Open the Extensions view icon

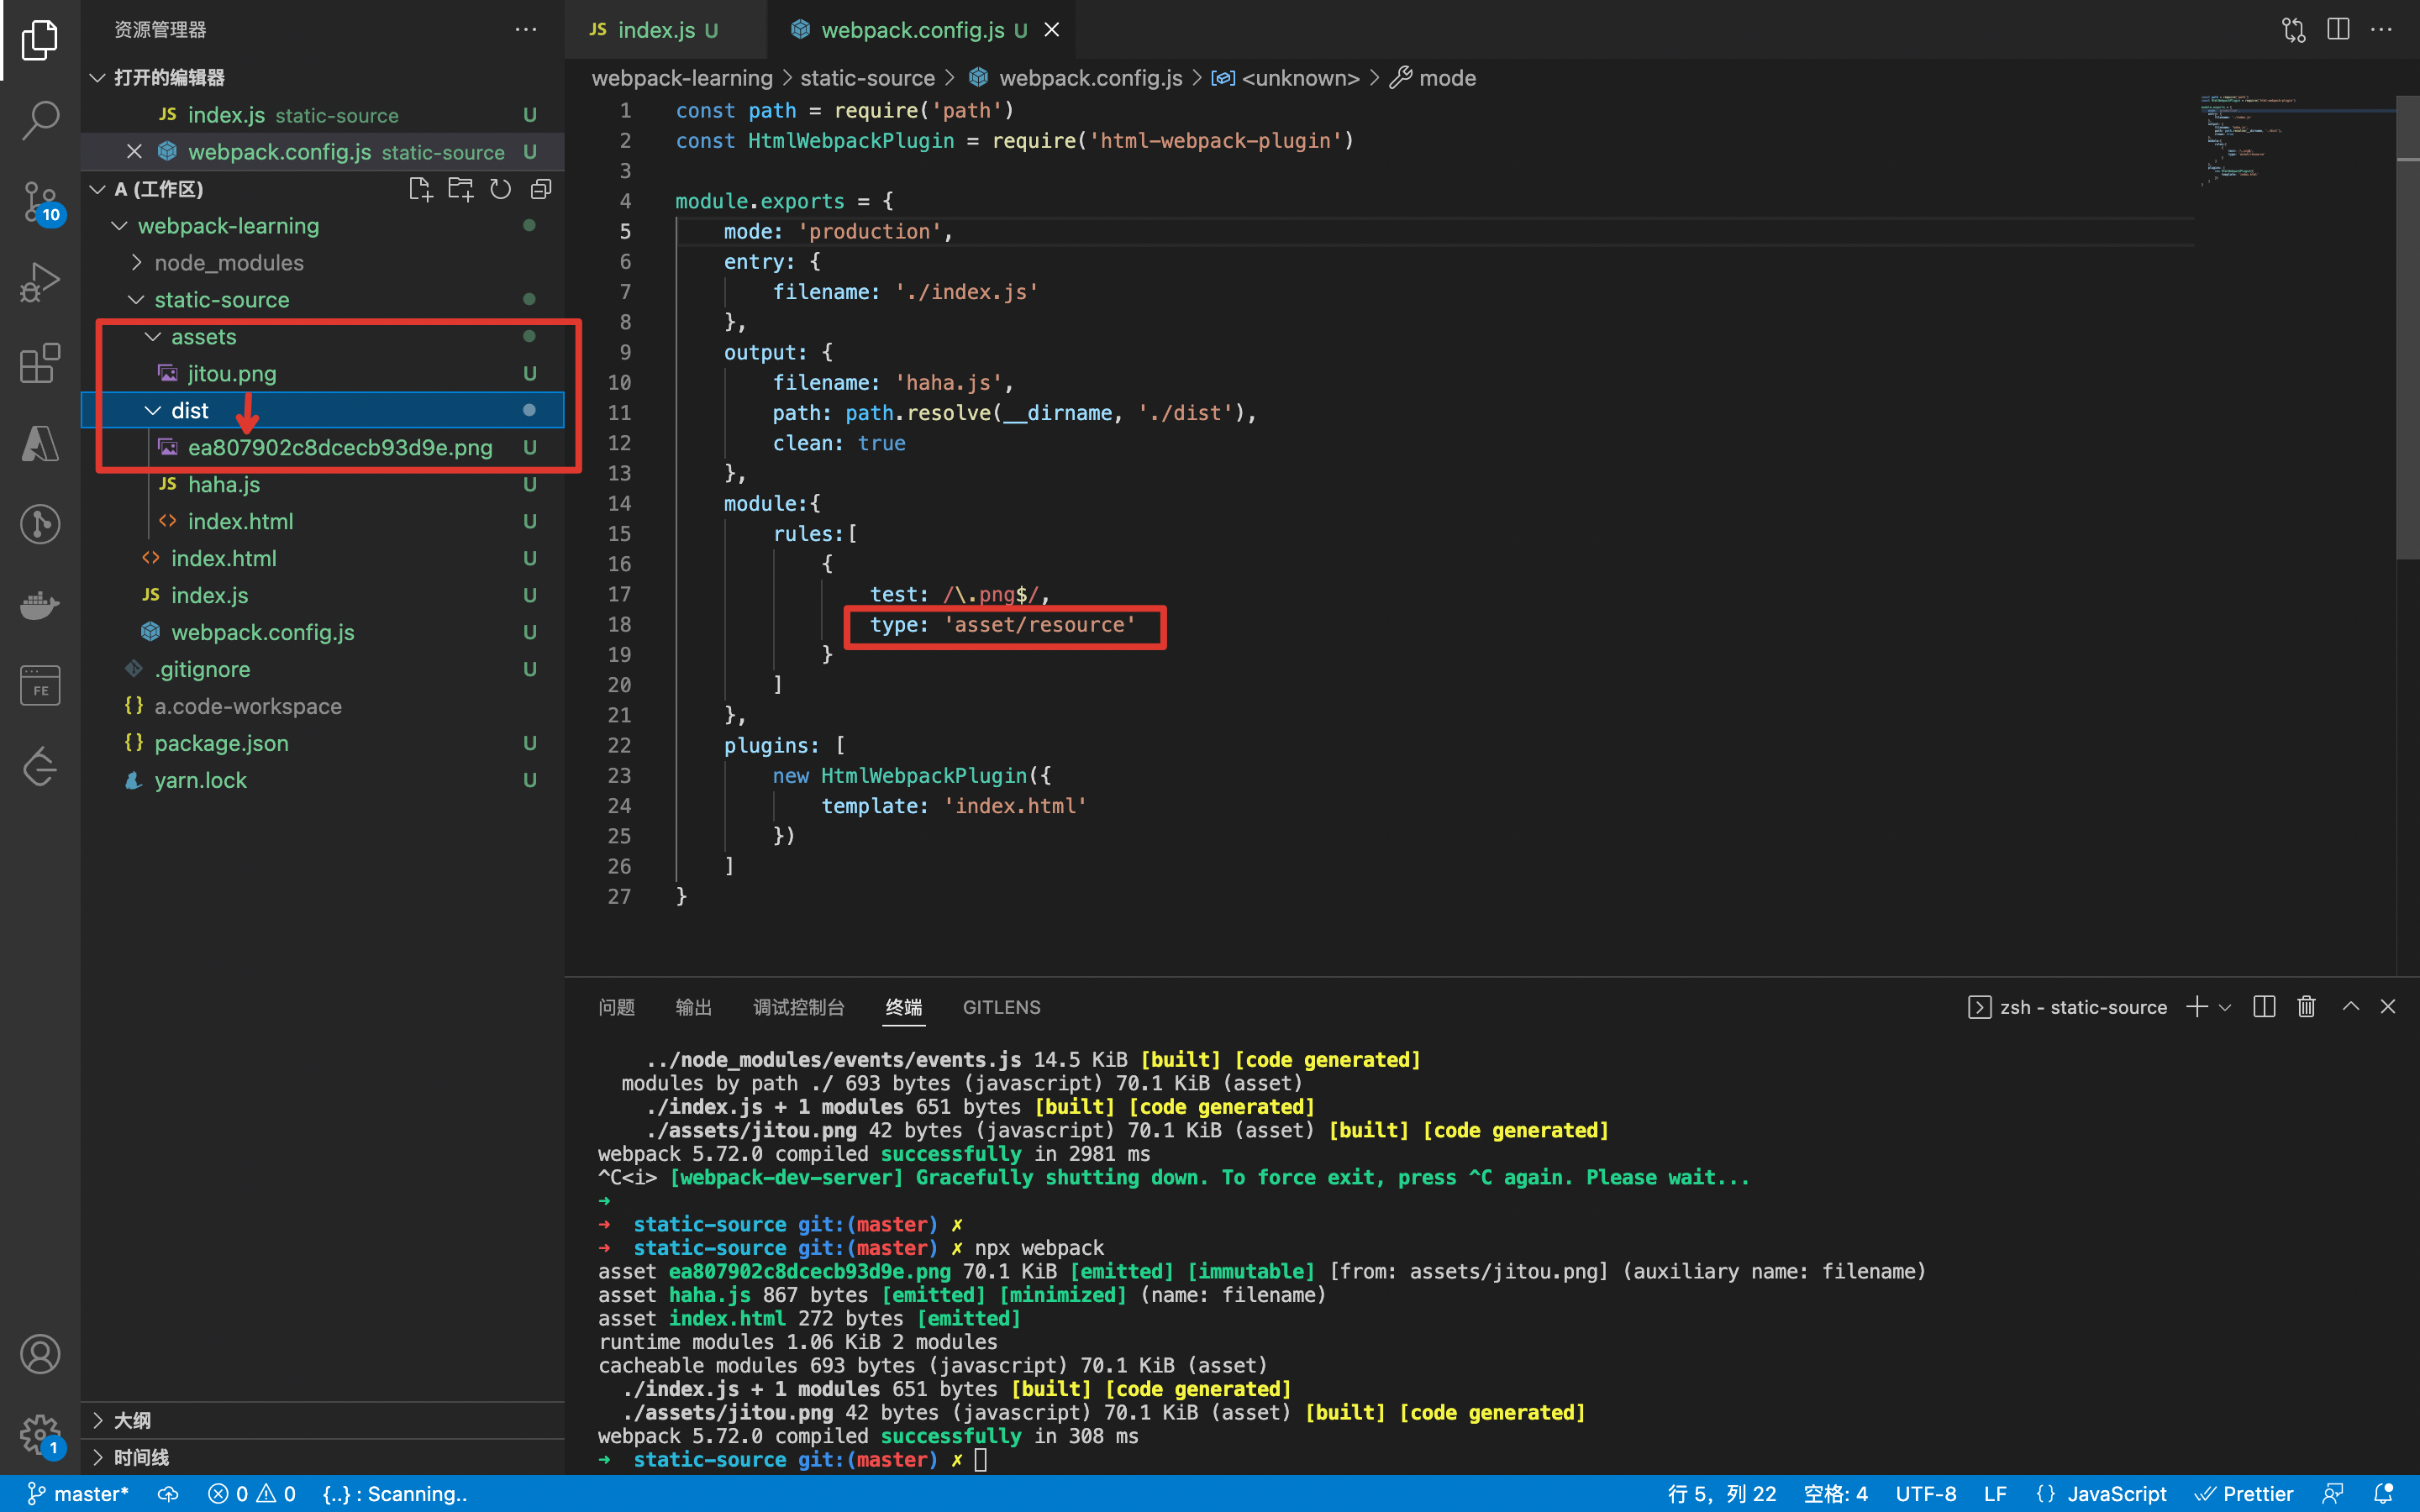[40, 363]
